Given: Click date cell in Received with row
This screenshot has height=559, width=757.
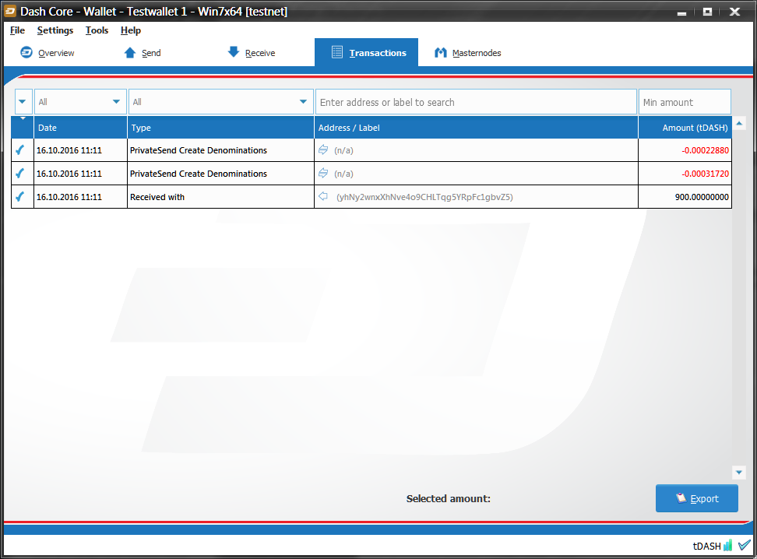Looking at the screenshot, I should click(81, 196).
